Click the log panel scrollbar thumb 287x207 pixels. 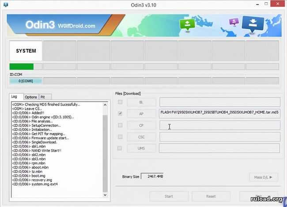[105, 153]
